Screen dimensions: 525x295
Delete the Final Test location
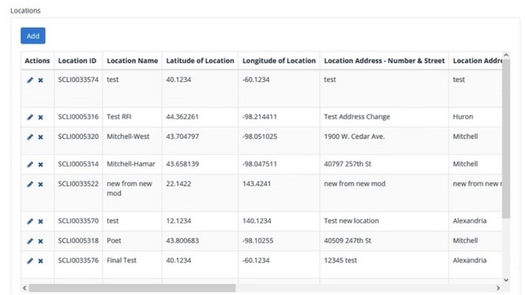(40, 261)
